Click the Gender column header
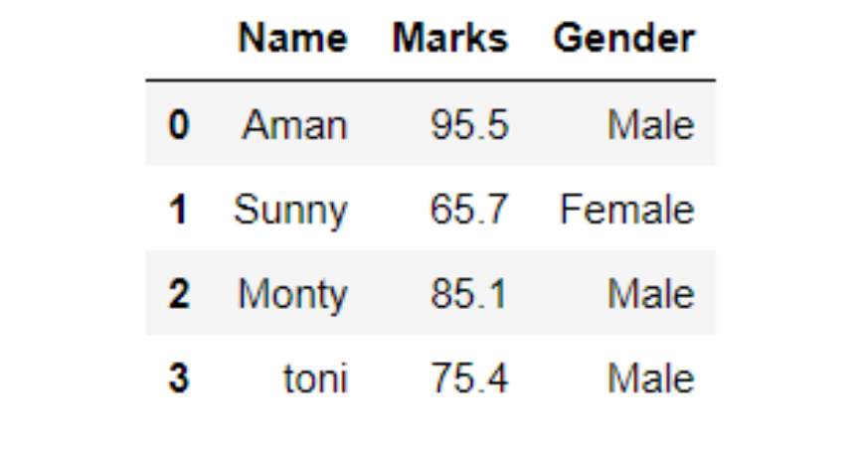 (623, 40)
